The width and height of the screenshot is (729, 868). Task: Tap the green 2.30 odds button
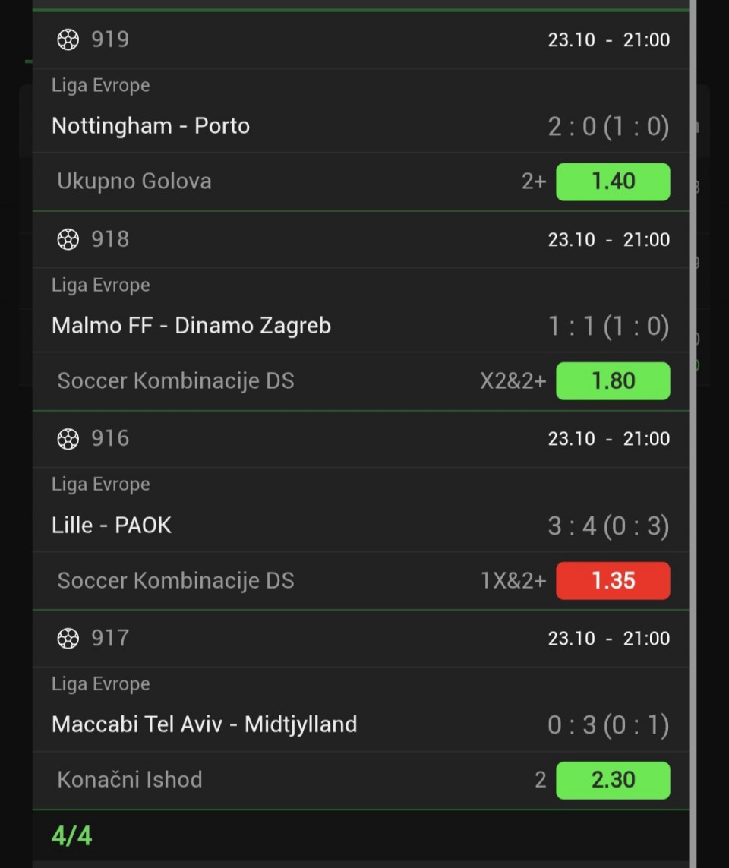tap(613, 780)
